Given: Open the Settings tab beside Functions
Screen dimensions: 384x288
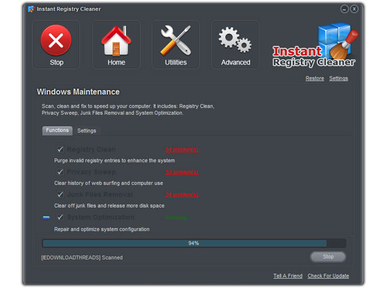Looking at the screenshot, I should (x=87, y=131).
